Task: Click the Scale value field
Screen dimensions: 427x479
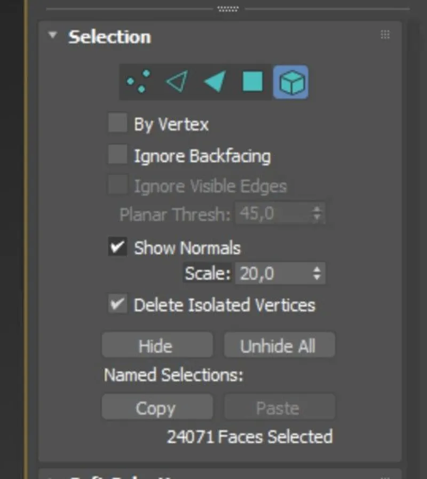Action: coord(272,273)
